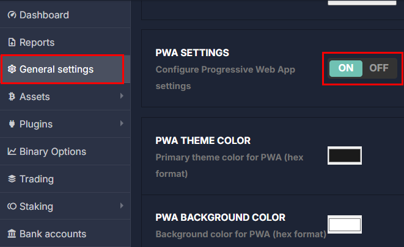Click the Reports document icon
The height and width of the screenshot is (247, 404).
point(12,43)
